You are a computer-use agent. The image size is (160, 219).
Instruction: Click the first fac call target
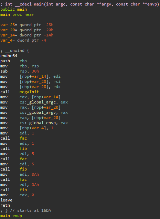coord(23,138)
